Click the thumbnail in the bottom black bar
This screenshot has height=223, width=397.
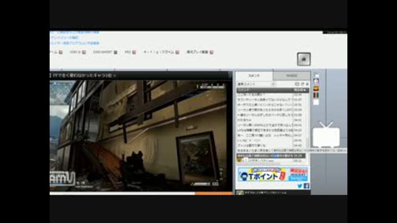(240, 193)
